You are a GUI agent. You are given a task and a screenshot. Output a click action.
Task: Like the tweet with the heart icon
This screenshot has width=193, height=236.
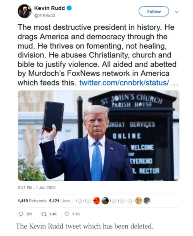(66, 214)
